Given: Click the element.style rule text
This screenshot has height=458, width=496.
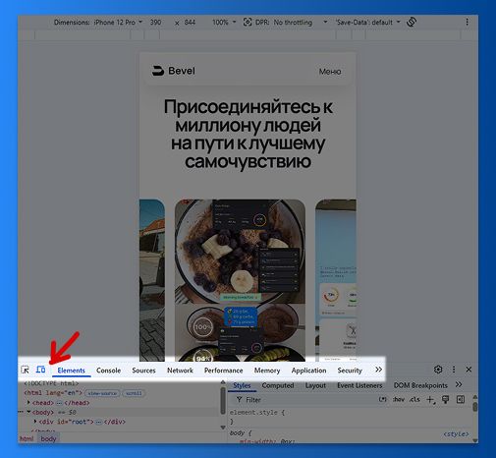Looking at the screenshot, I should [257, 412].
